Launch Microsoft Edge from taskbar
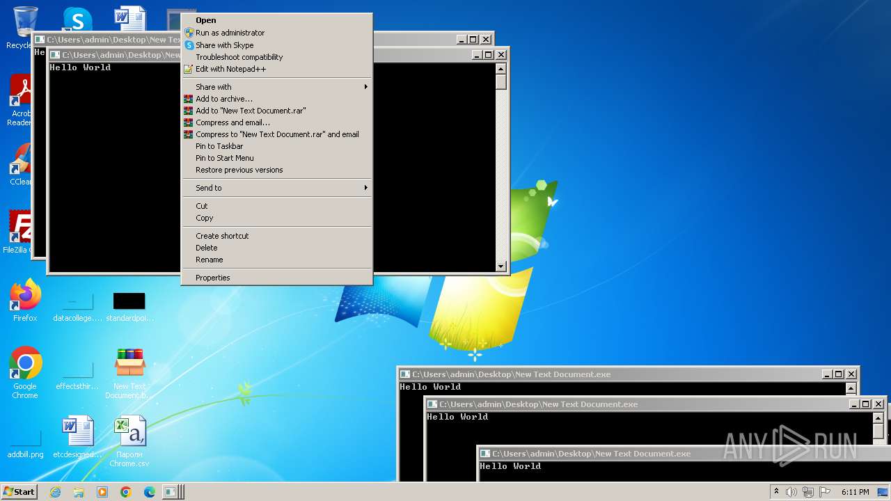 [x=150, y=492]
